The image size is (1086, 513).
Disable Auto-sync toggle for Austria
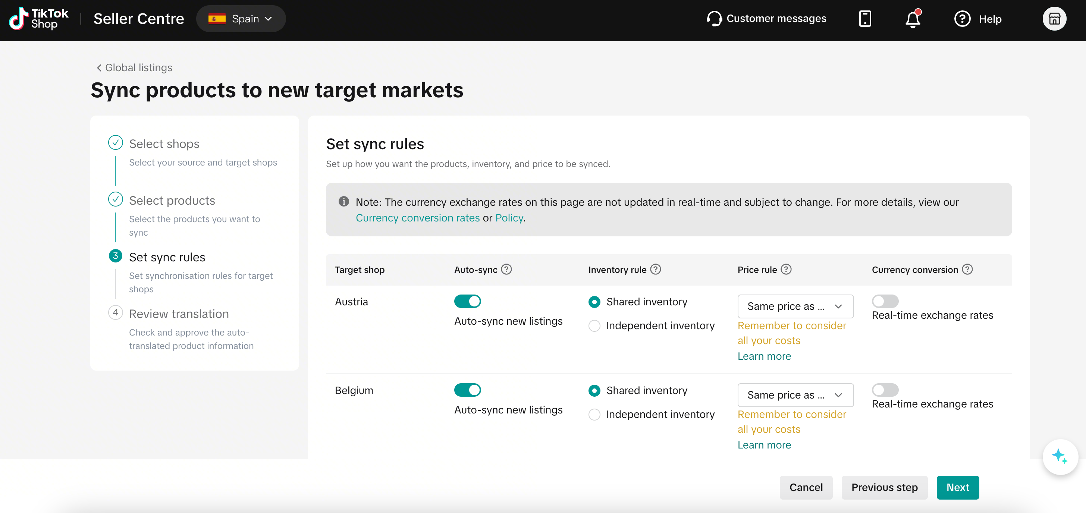click(467, 301)
